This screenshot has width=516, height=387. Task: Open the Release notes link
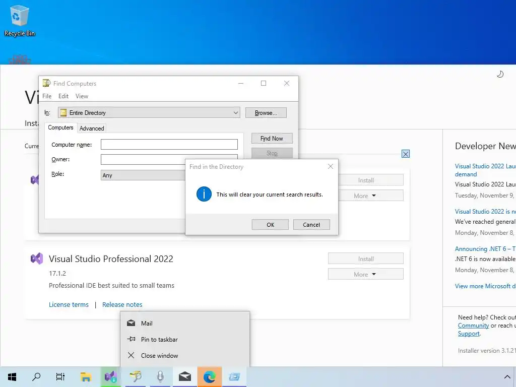point(122,304)
